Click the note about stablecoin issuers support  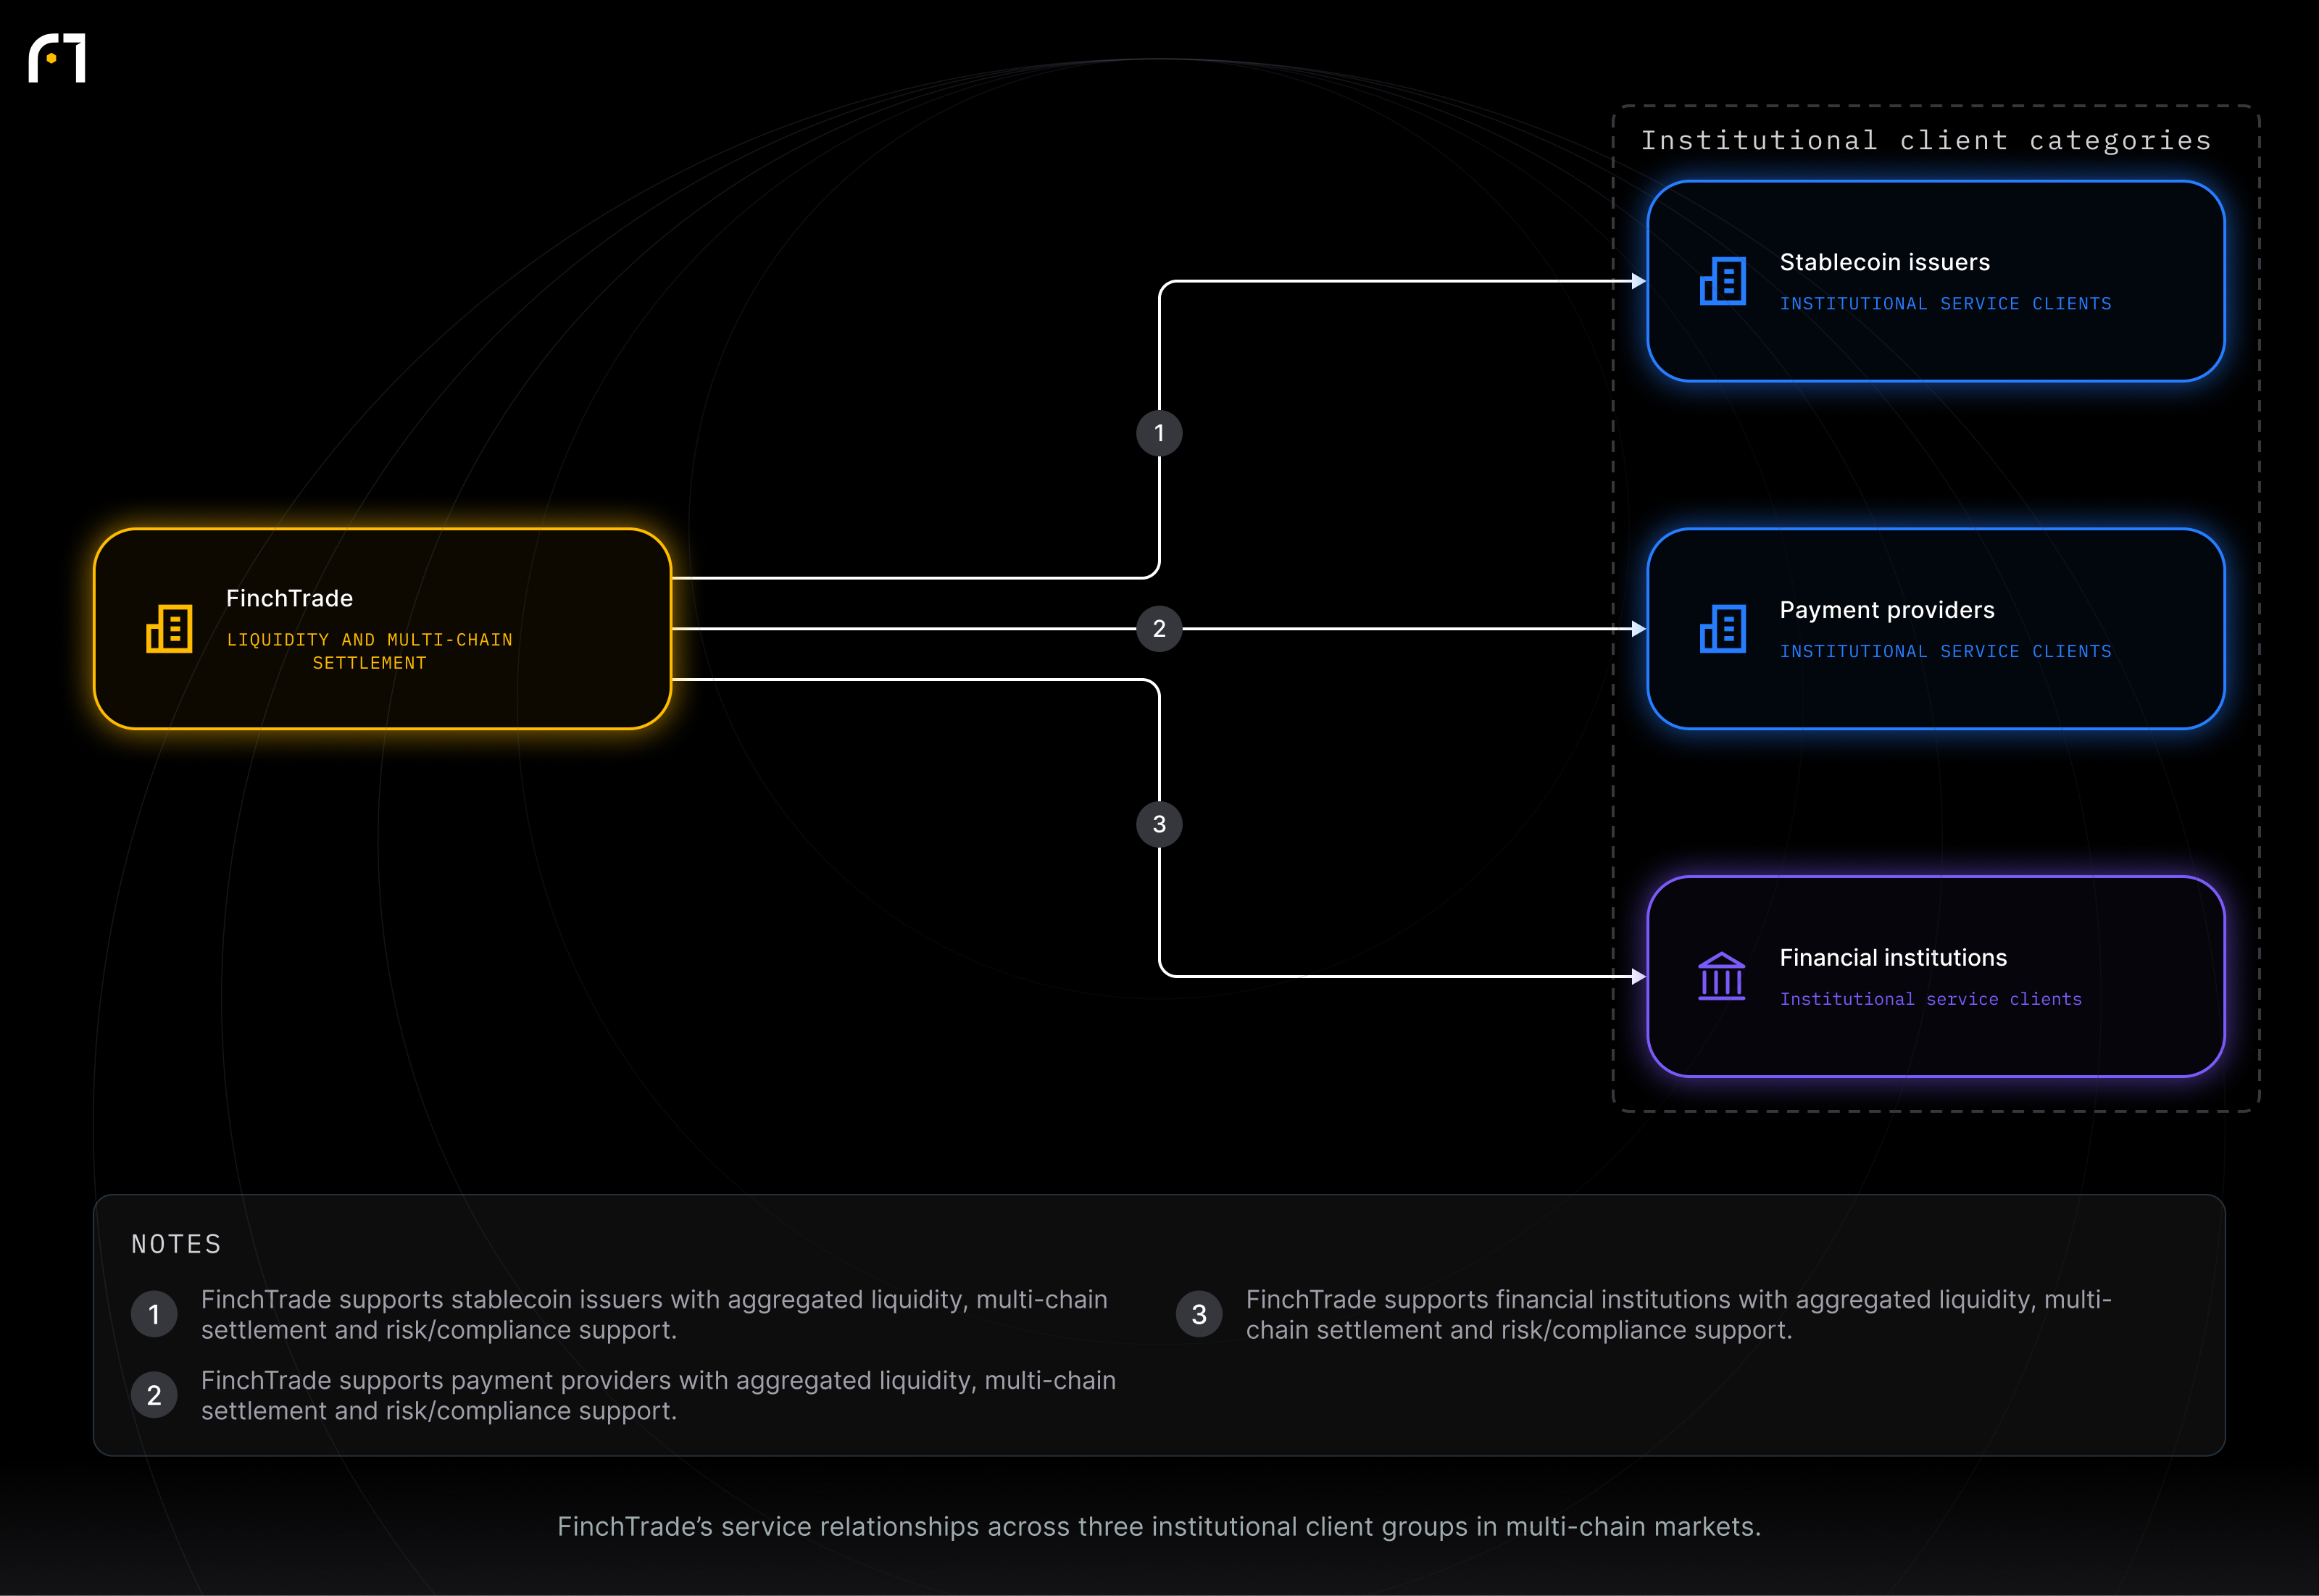[x=654, y=1314]
